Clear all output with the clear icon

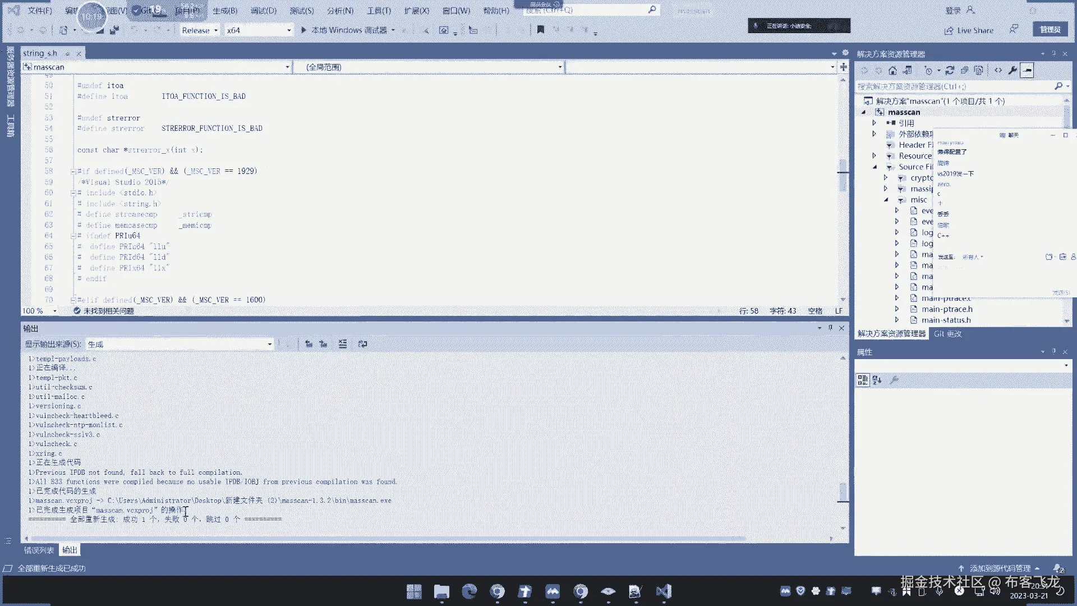343,344
